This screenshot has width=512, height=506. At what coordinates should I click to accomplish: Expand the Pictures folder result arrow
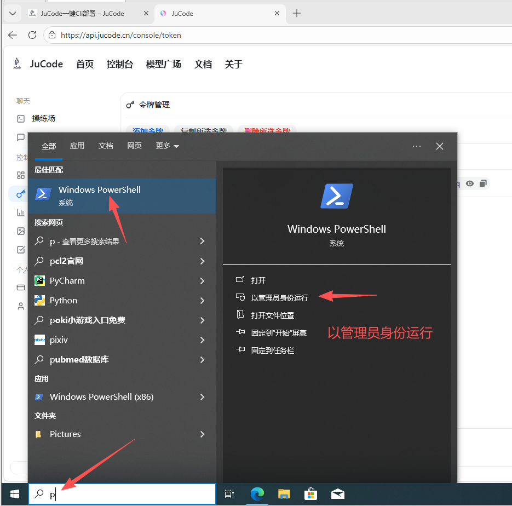click(202, 434)
